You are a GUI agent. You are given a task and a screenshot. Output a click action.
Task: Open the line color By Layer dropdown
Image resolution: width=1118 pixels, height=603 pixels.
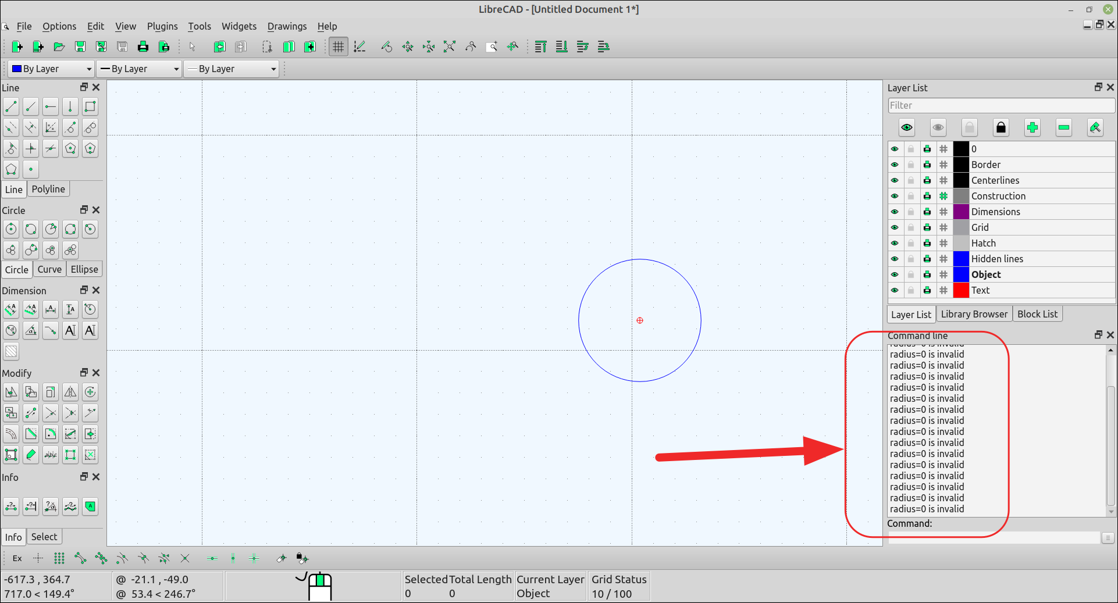[51, 69]
